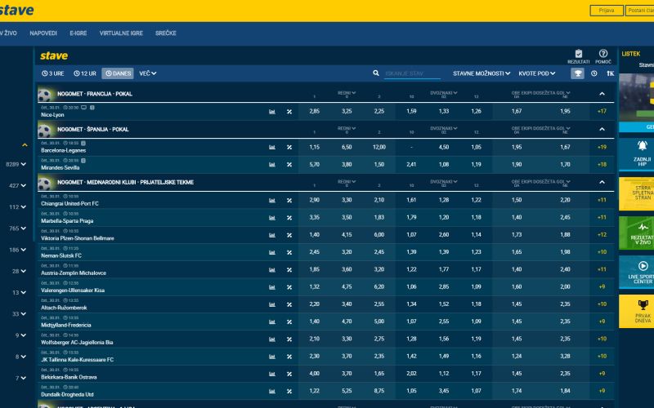This screenshot has width=654, height=408.
Task: Open percent icon for Neman-Slutsk FC
Action: 289,253
